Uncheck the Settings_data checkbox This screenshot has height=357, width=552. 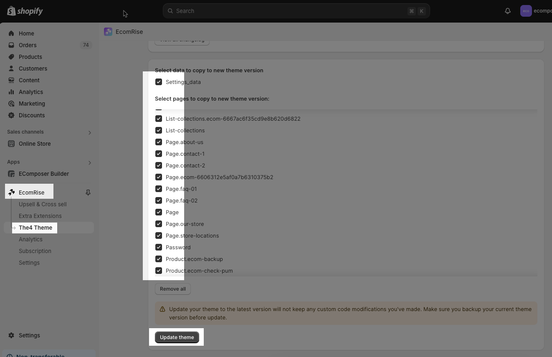[x=159, y=82]
